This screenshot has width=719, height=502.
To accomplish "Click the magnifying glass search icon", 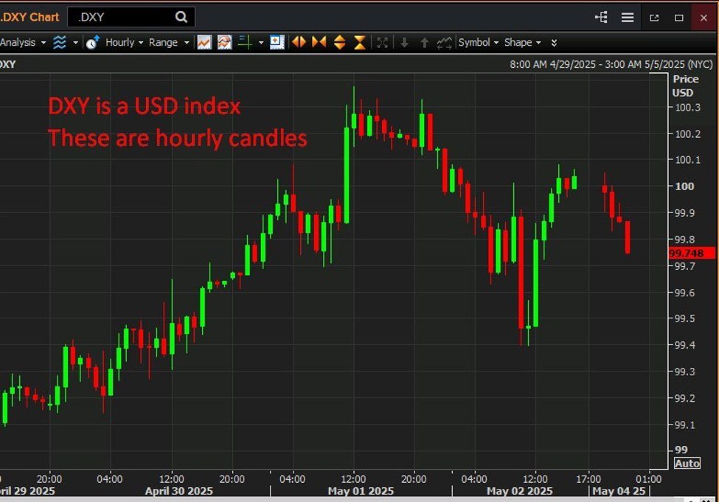I will [181, 16].
